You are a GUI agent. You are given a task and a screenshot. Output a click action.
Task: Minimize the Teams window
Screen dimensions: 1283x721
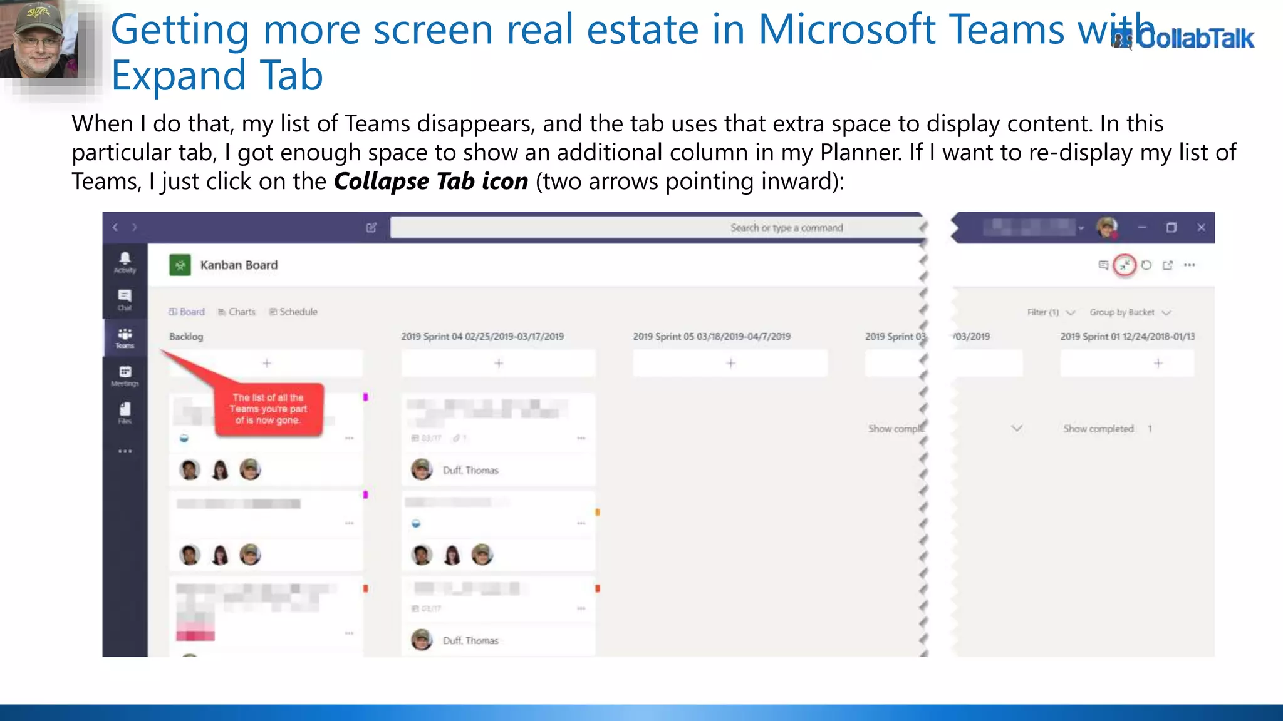1141,227
